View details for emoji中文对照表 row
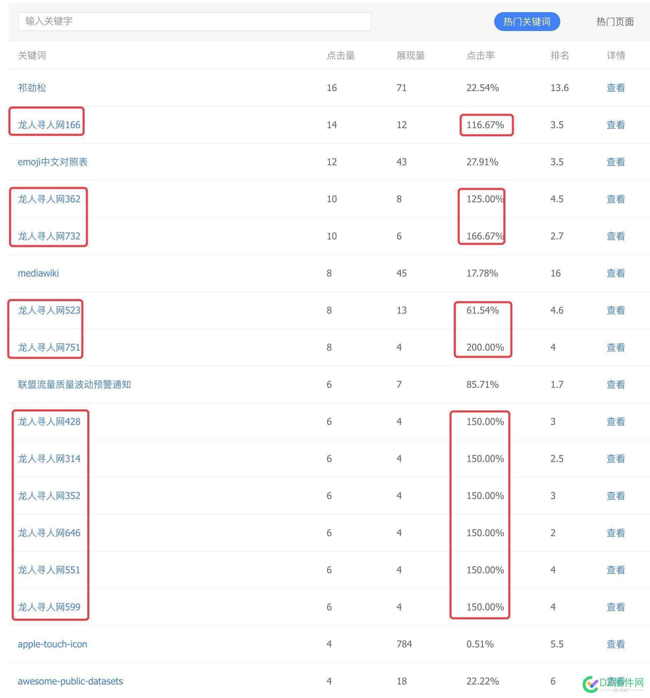Screen dimensions: 650x698 point(615,162)
